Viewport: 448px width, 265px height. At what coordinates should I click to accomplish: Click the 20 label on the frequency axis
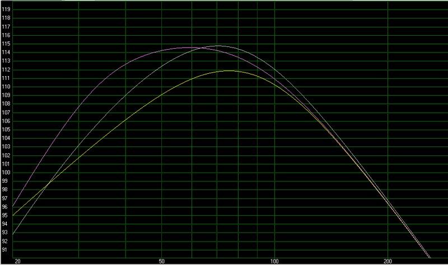pyautogui.click(x=18, y=261)
